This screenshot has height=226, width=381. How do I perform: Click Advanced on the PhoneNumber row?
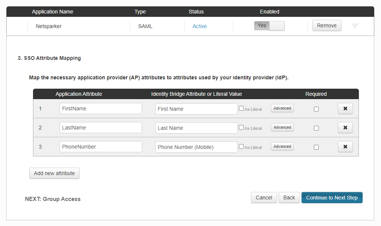point(282,146)
